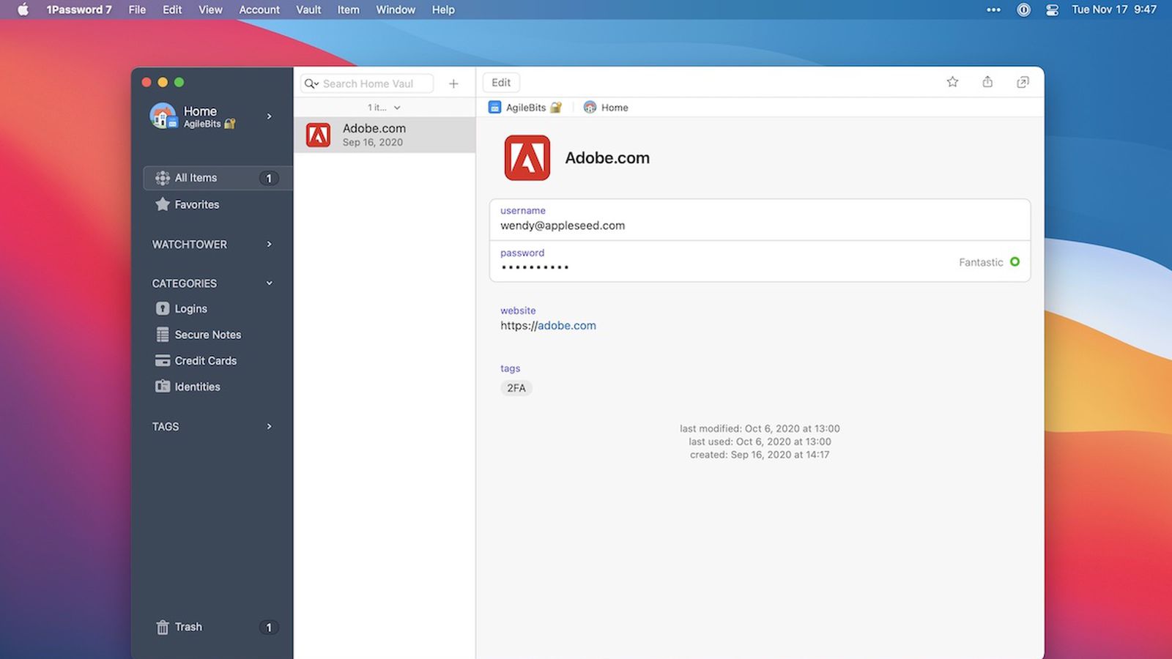The image size is (1172, 659).
Task: Click the Search Home Vault field
Action: pyautogui.click(x=367, y=83)
